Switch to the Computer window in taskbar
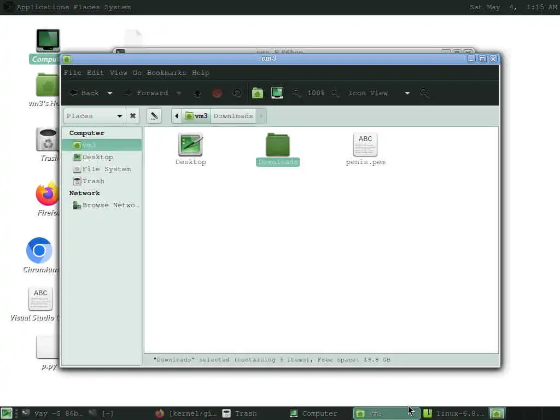The height and width of the screenshot is (420, 560). tap(320, 413)
